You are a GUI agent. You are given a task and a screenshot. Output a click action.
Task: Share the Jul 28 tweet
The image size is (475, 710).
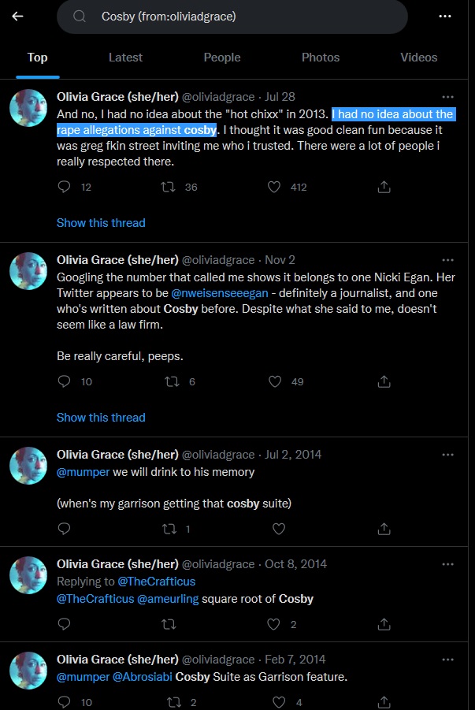(384, 187)
